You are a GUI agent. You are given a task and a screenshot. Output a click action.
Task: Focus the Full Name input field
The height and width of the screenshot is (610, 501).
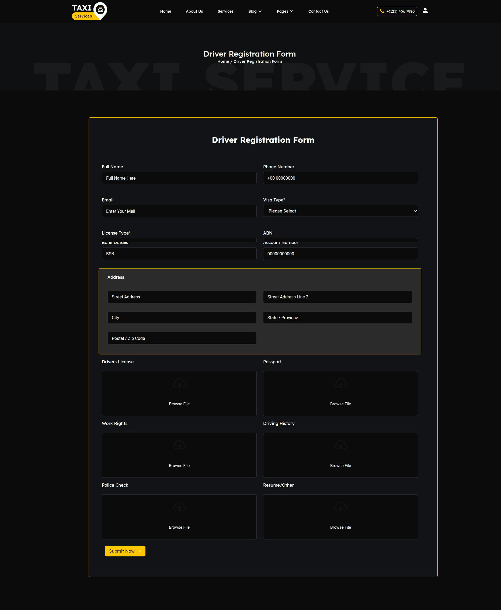[179, 178]
